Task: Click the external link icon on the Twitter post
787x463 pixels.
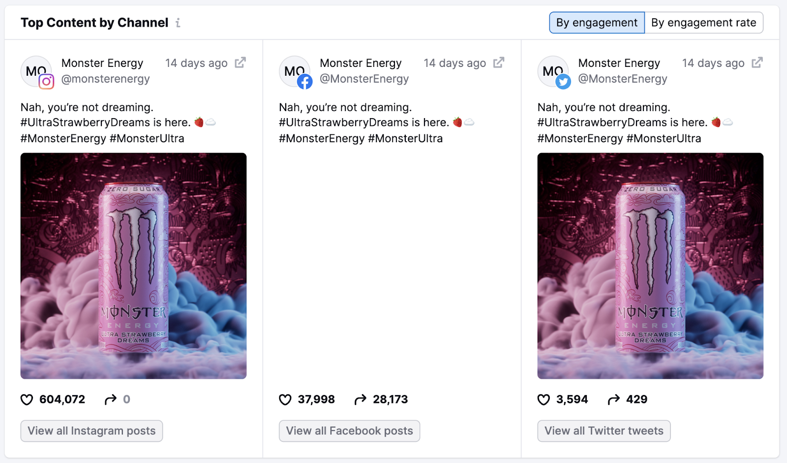Action: [757, 62]
